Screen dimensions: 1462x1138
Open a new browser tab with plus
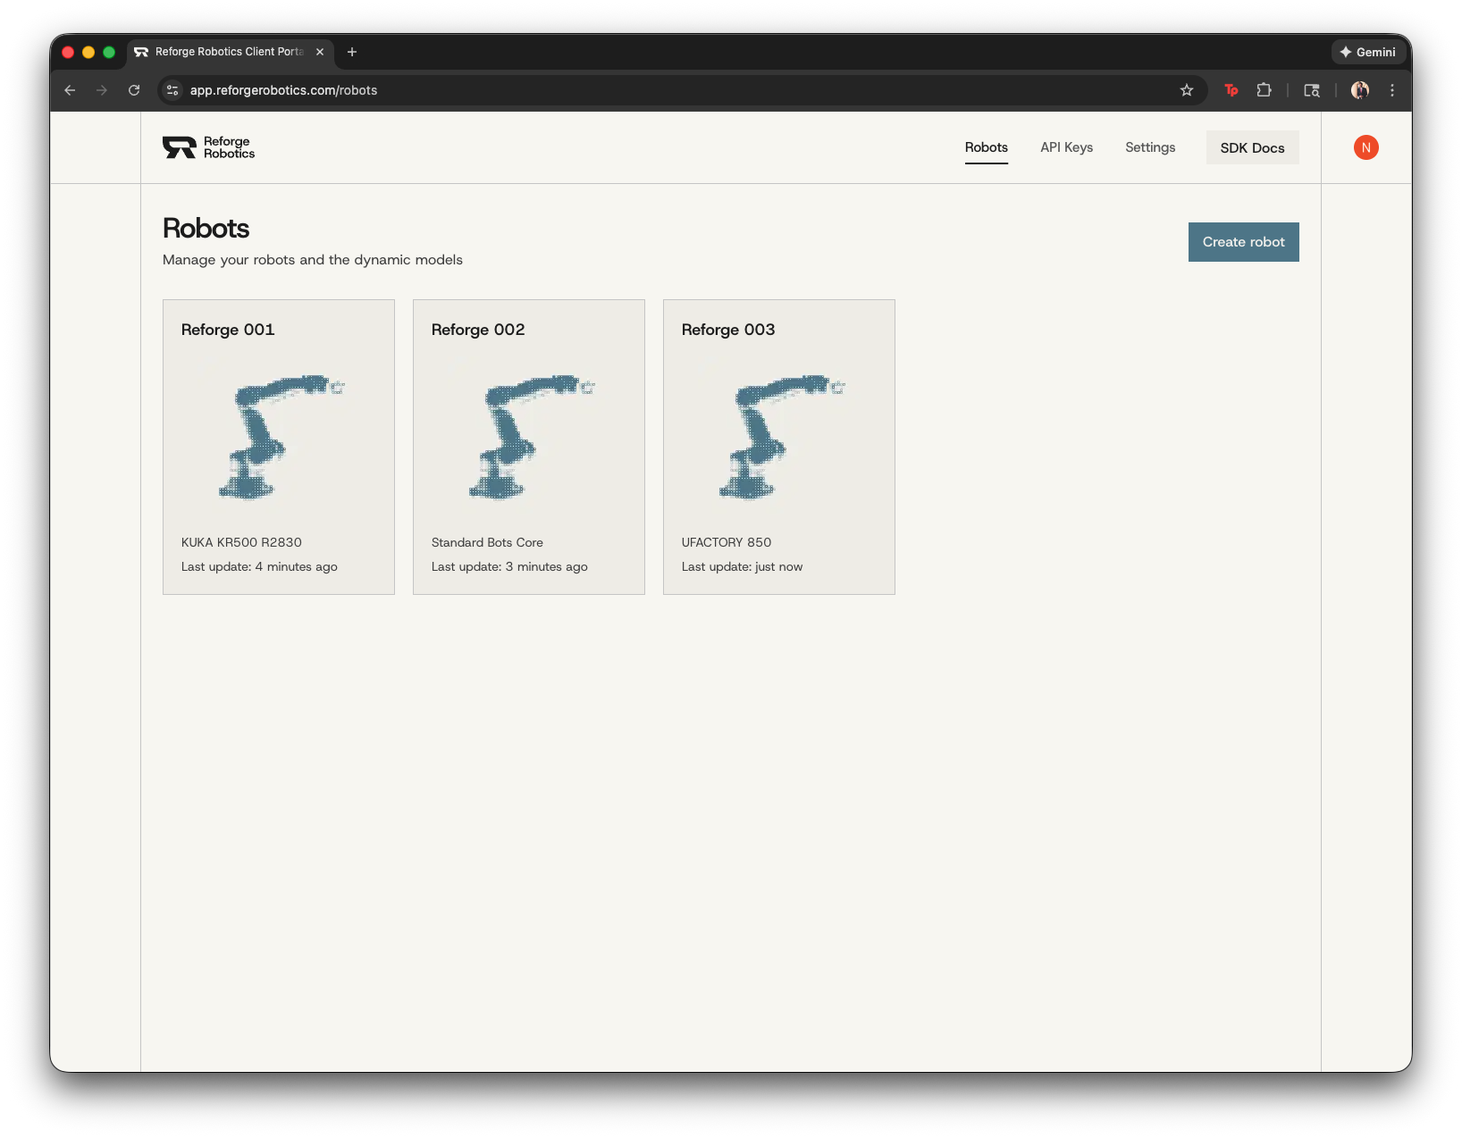pos(352,52)
